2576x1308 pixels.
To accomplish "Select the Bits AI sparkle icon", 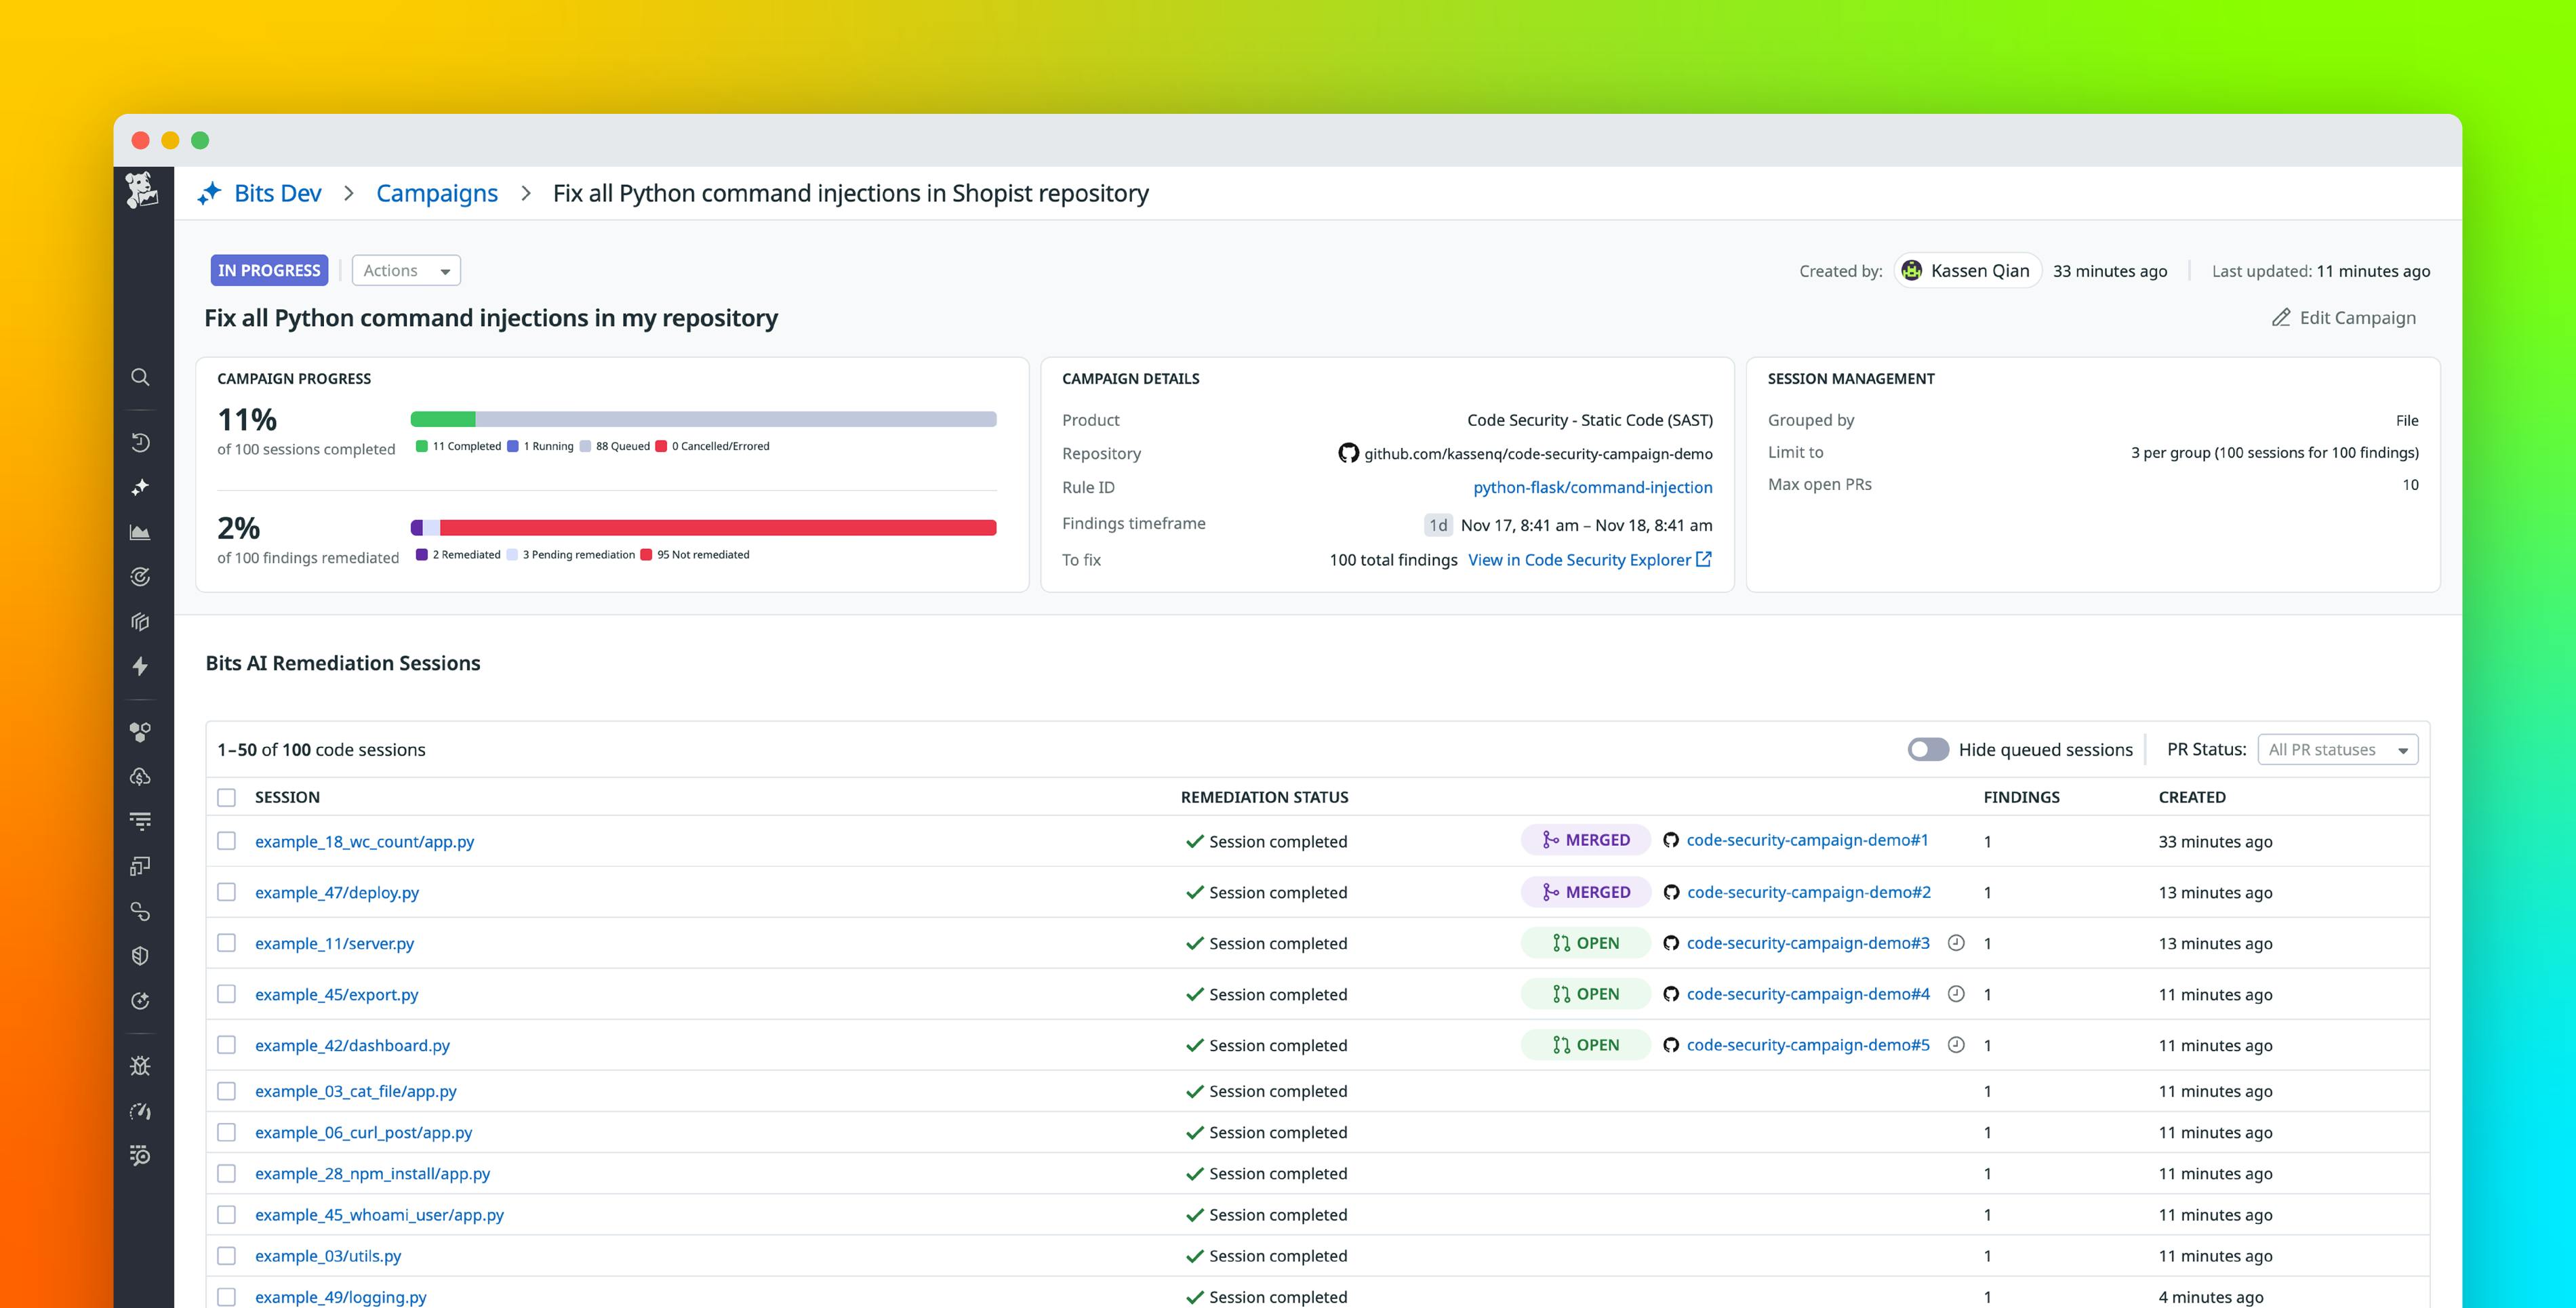I will click(141, 487).
